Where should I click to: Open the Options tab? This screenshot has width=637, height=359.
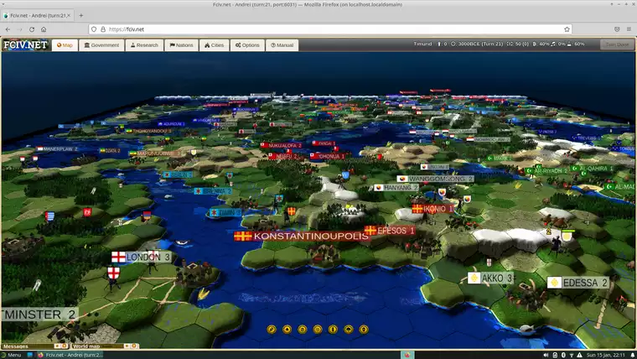pos(247,45)
